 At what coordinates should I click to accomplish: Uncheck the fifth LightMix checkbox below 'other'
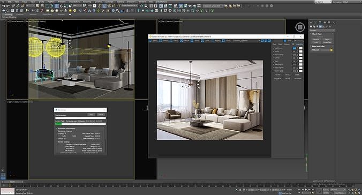click(x=274, y=61)
